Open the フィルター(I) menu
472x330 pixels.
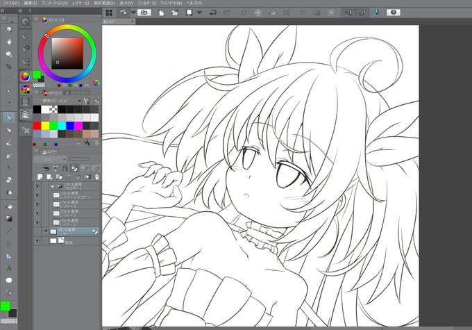(x=146, y=3)
